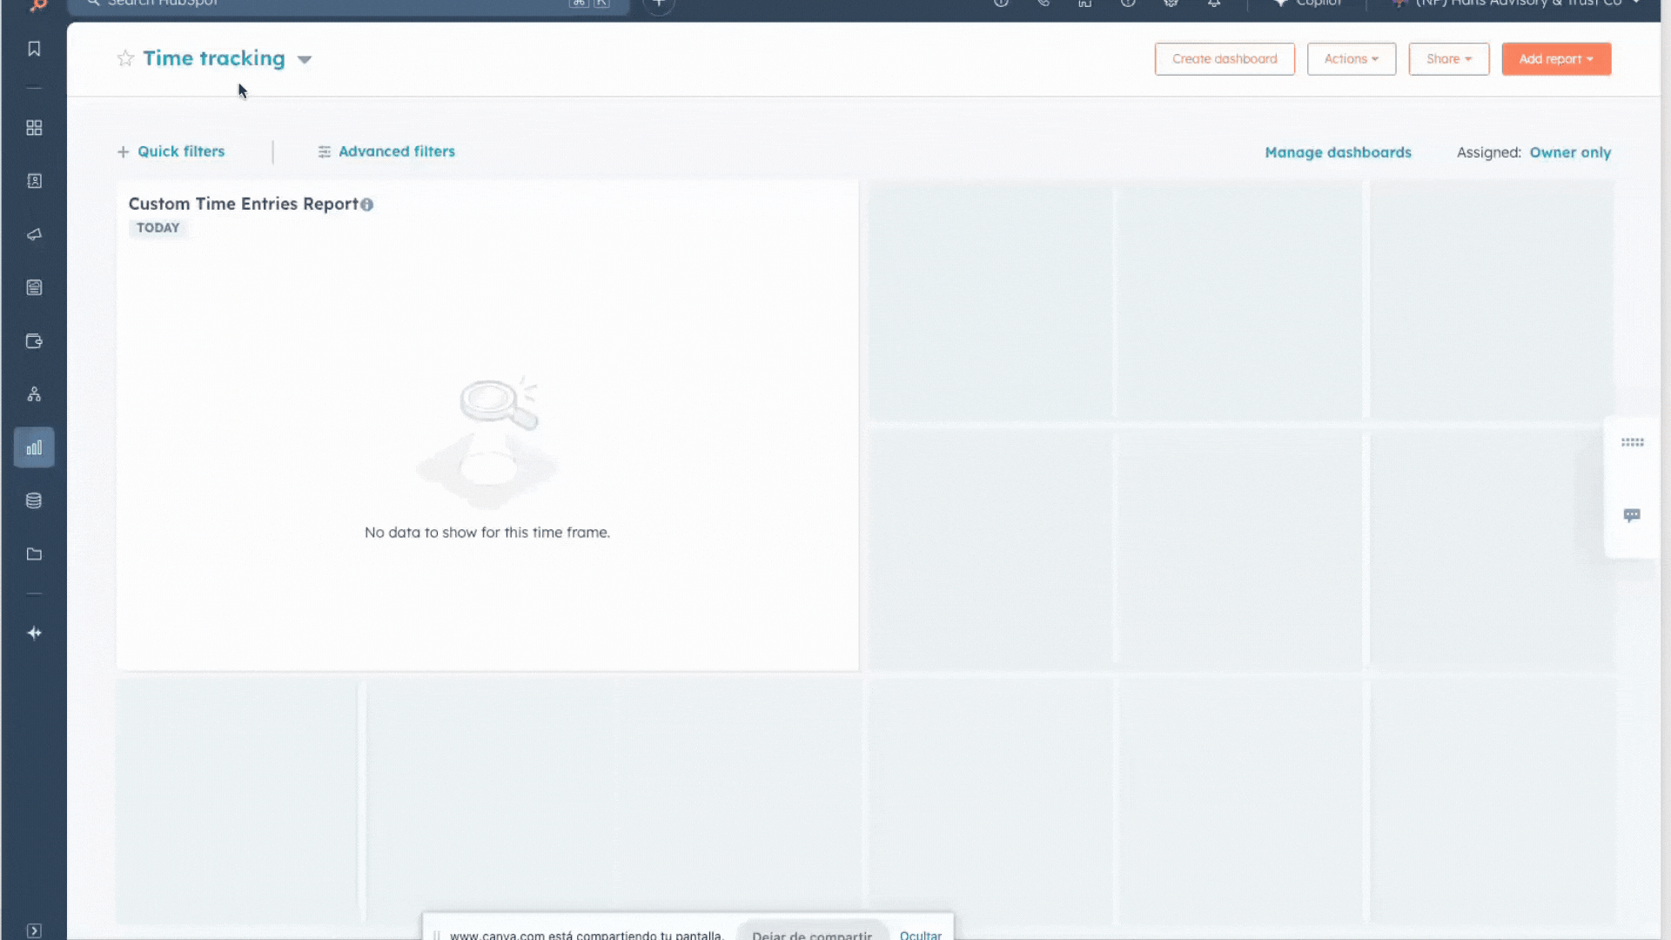Open the Data Management database icon
Screen dimensions: 1671x940
point(34,500)
